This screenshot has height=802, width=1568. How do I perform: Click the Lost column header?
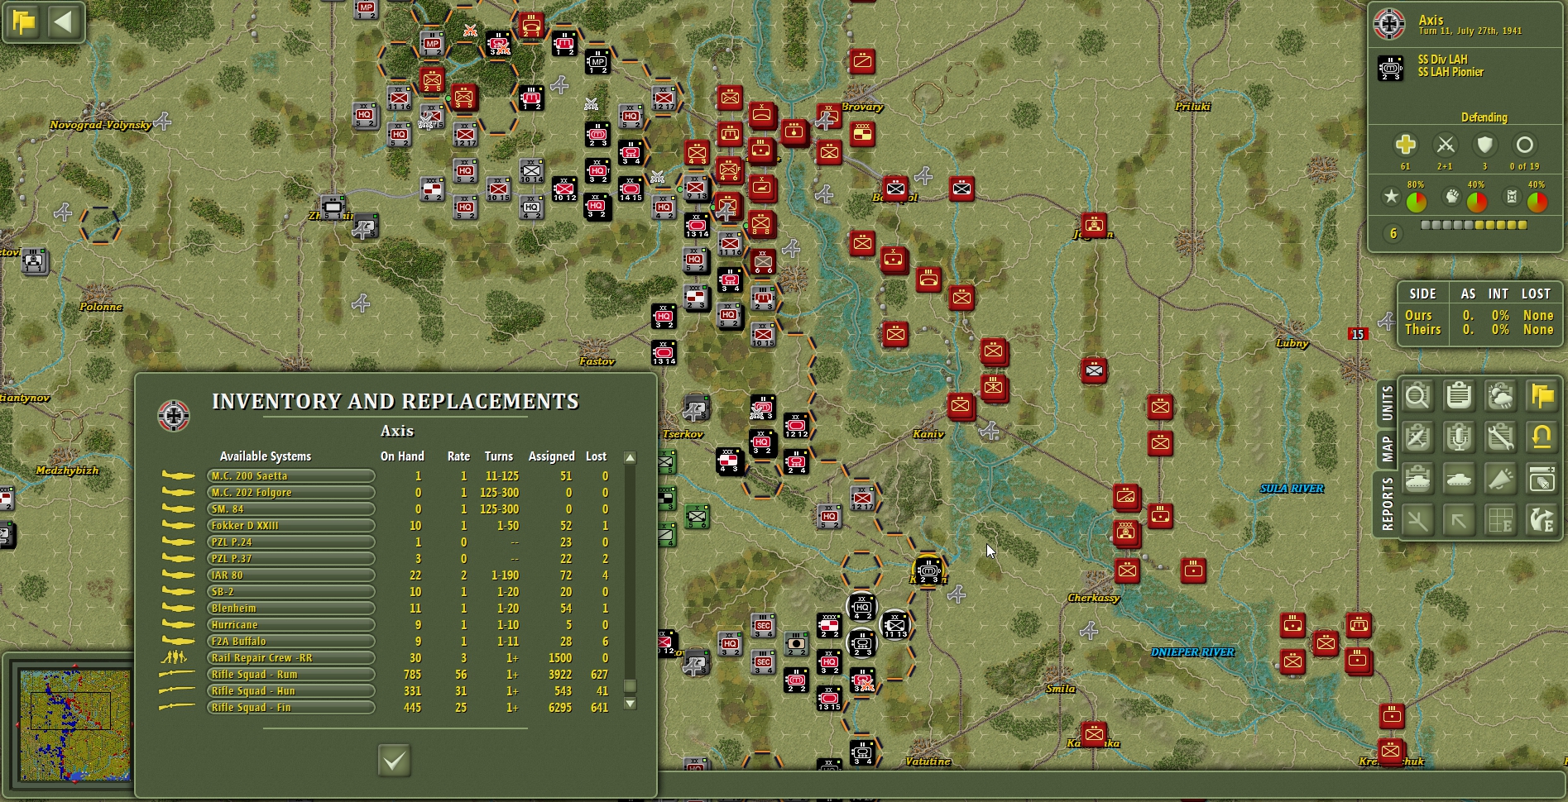(596, 456)
